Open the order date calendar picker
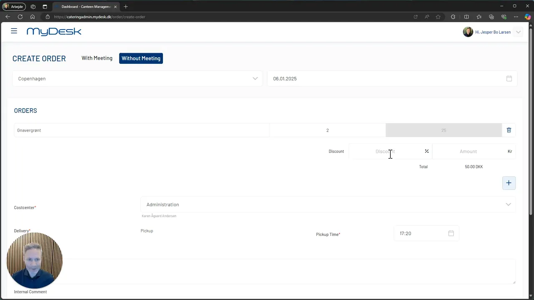534x300 pixels. (509, 79)
